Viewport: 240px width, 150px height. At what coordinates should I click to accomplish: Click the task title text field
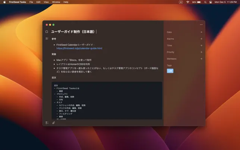(x=74, y=32)
